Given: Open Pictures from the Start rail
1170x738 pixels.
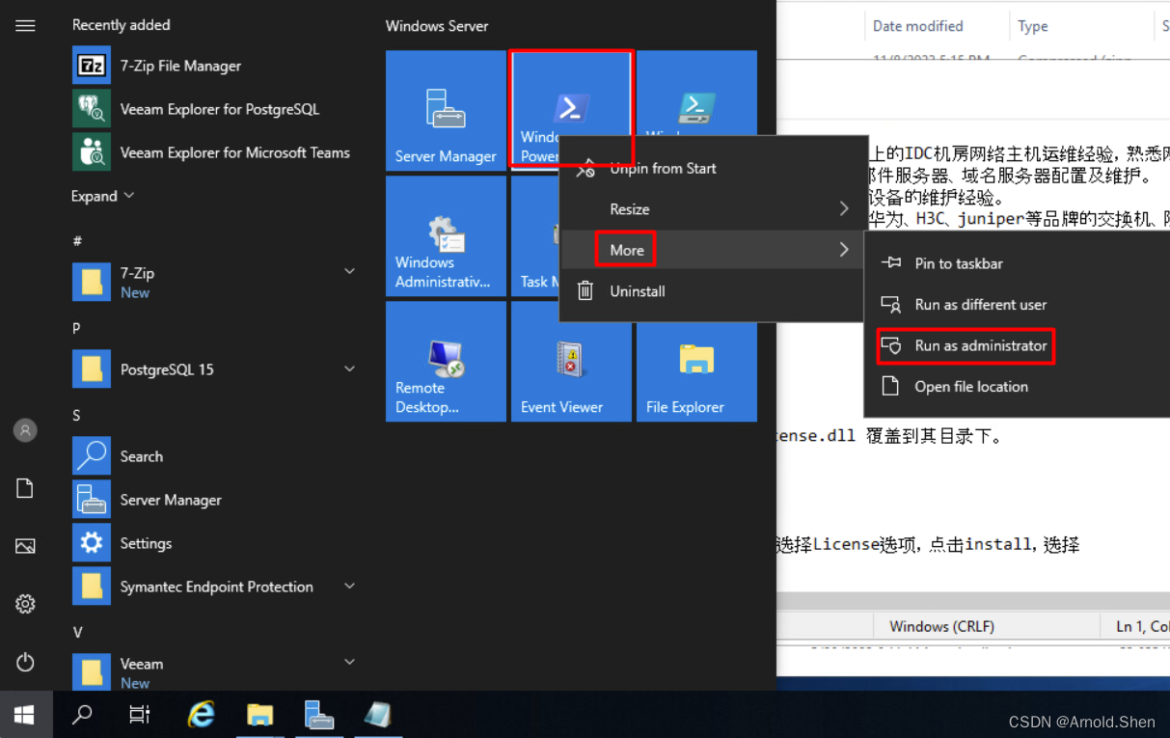Looking at the screenshot, I should click(x=25, y=546).
